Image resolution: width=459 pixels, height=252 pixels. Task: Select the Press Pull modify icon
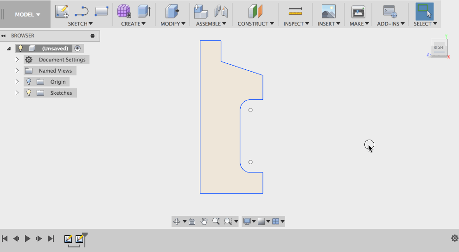coord(172,11)
